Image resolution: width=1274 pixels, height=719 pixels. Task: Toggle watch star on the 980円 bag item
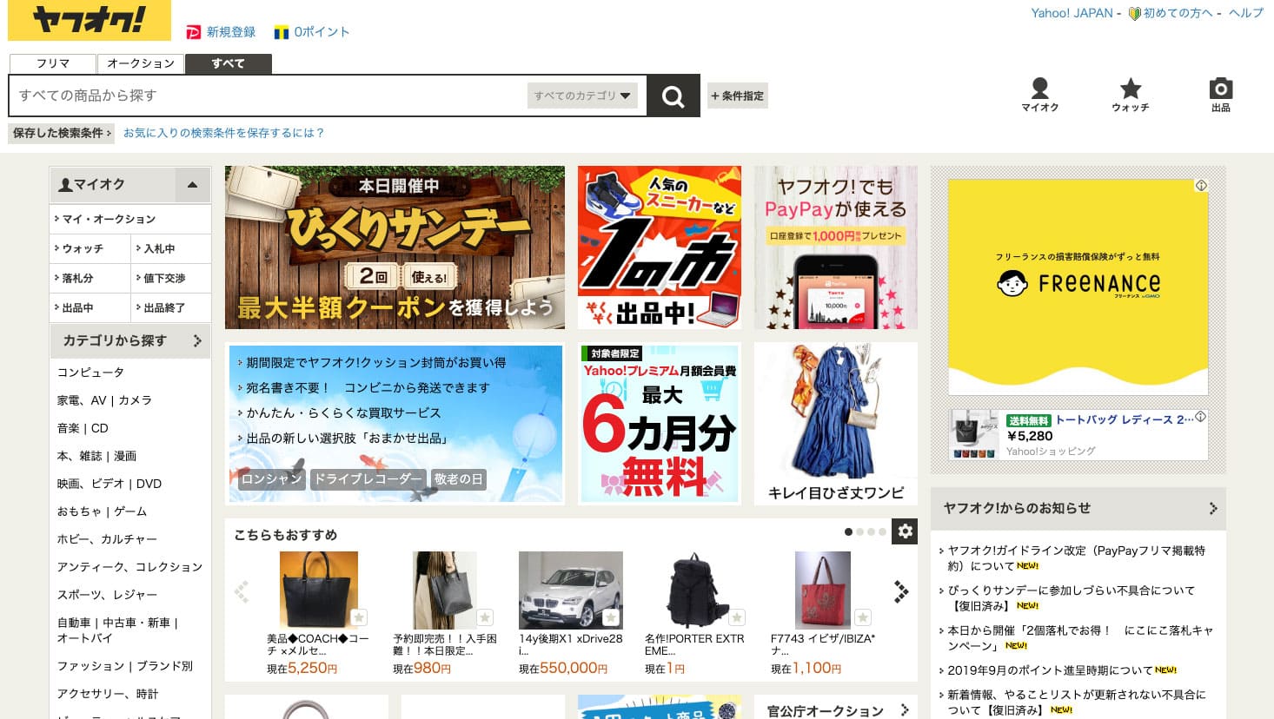click(x=485, y=617)
